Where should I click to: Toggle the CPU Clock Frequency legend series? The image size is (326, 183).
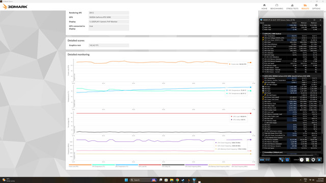coord(197,166)
